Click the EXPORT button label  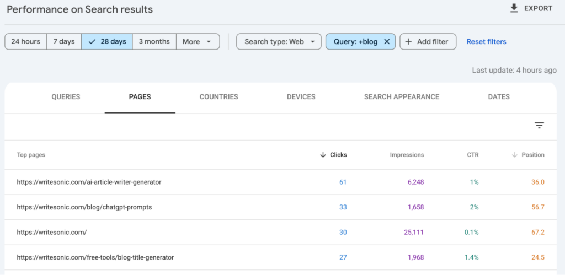[538, 9]
